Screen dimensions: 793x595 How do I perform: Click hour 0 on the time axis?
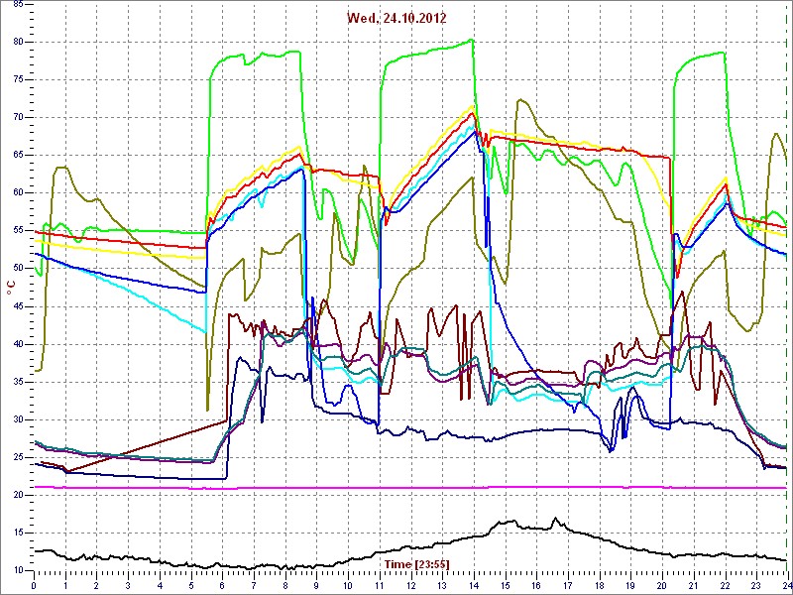tap(34, 586)
